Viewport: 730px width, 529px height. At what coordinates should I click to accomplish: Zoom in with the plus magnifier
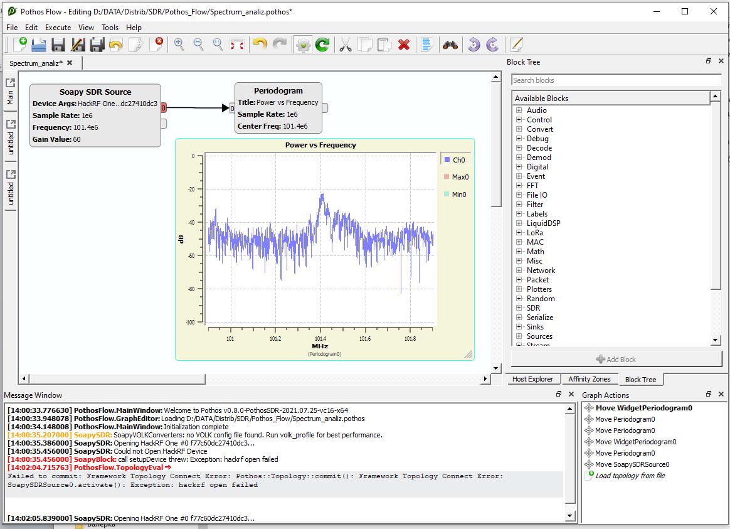179,44
